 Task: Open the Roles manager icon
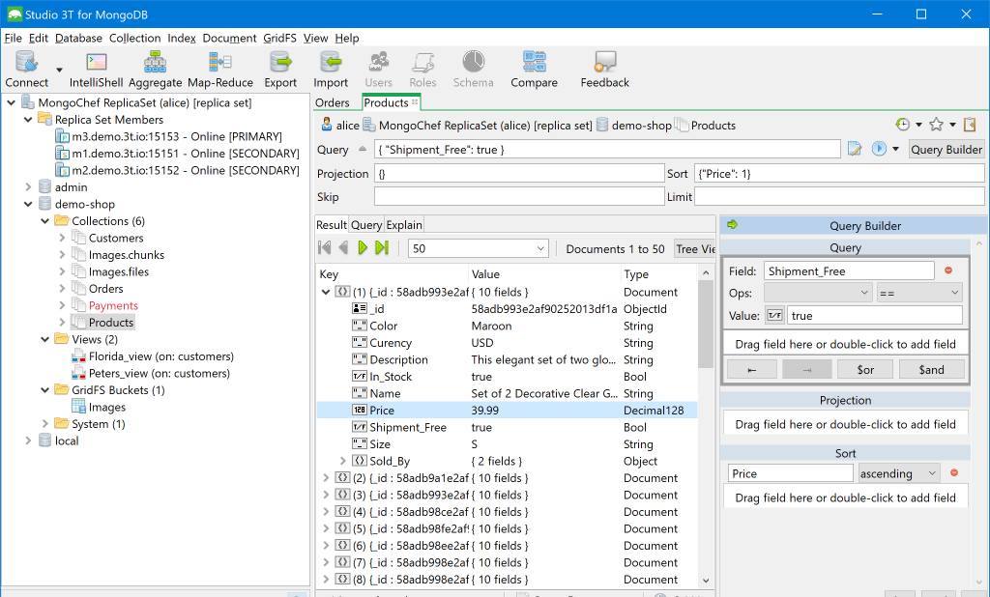pos(422,63)
